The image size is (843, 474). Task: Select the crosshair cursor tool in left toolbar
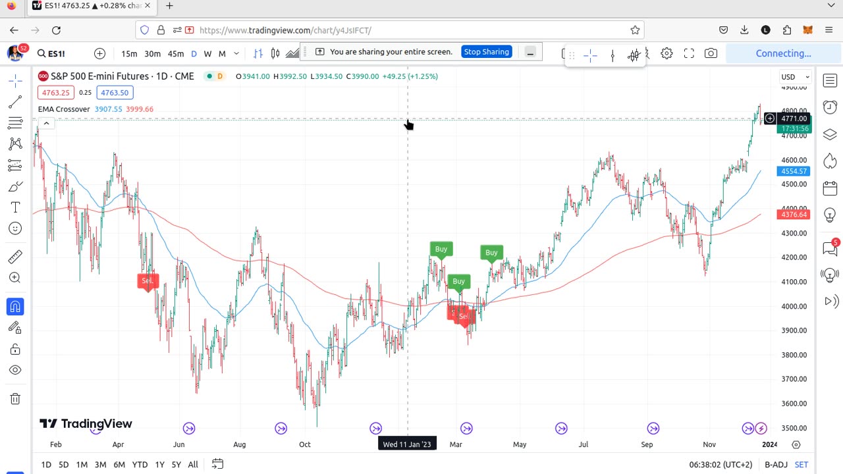pyautogui.click(x=16, y=81)
